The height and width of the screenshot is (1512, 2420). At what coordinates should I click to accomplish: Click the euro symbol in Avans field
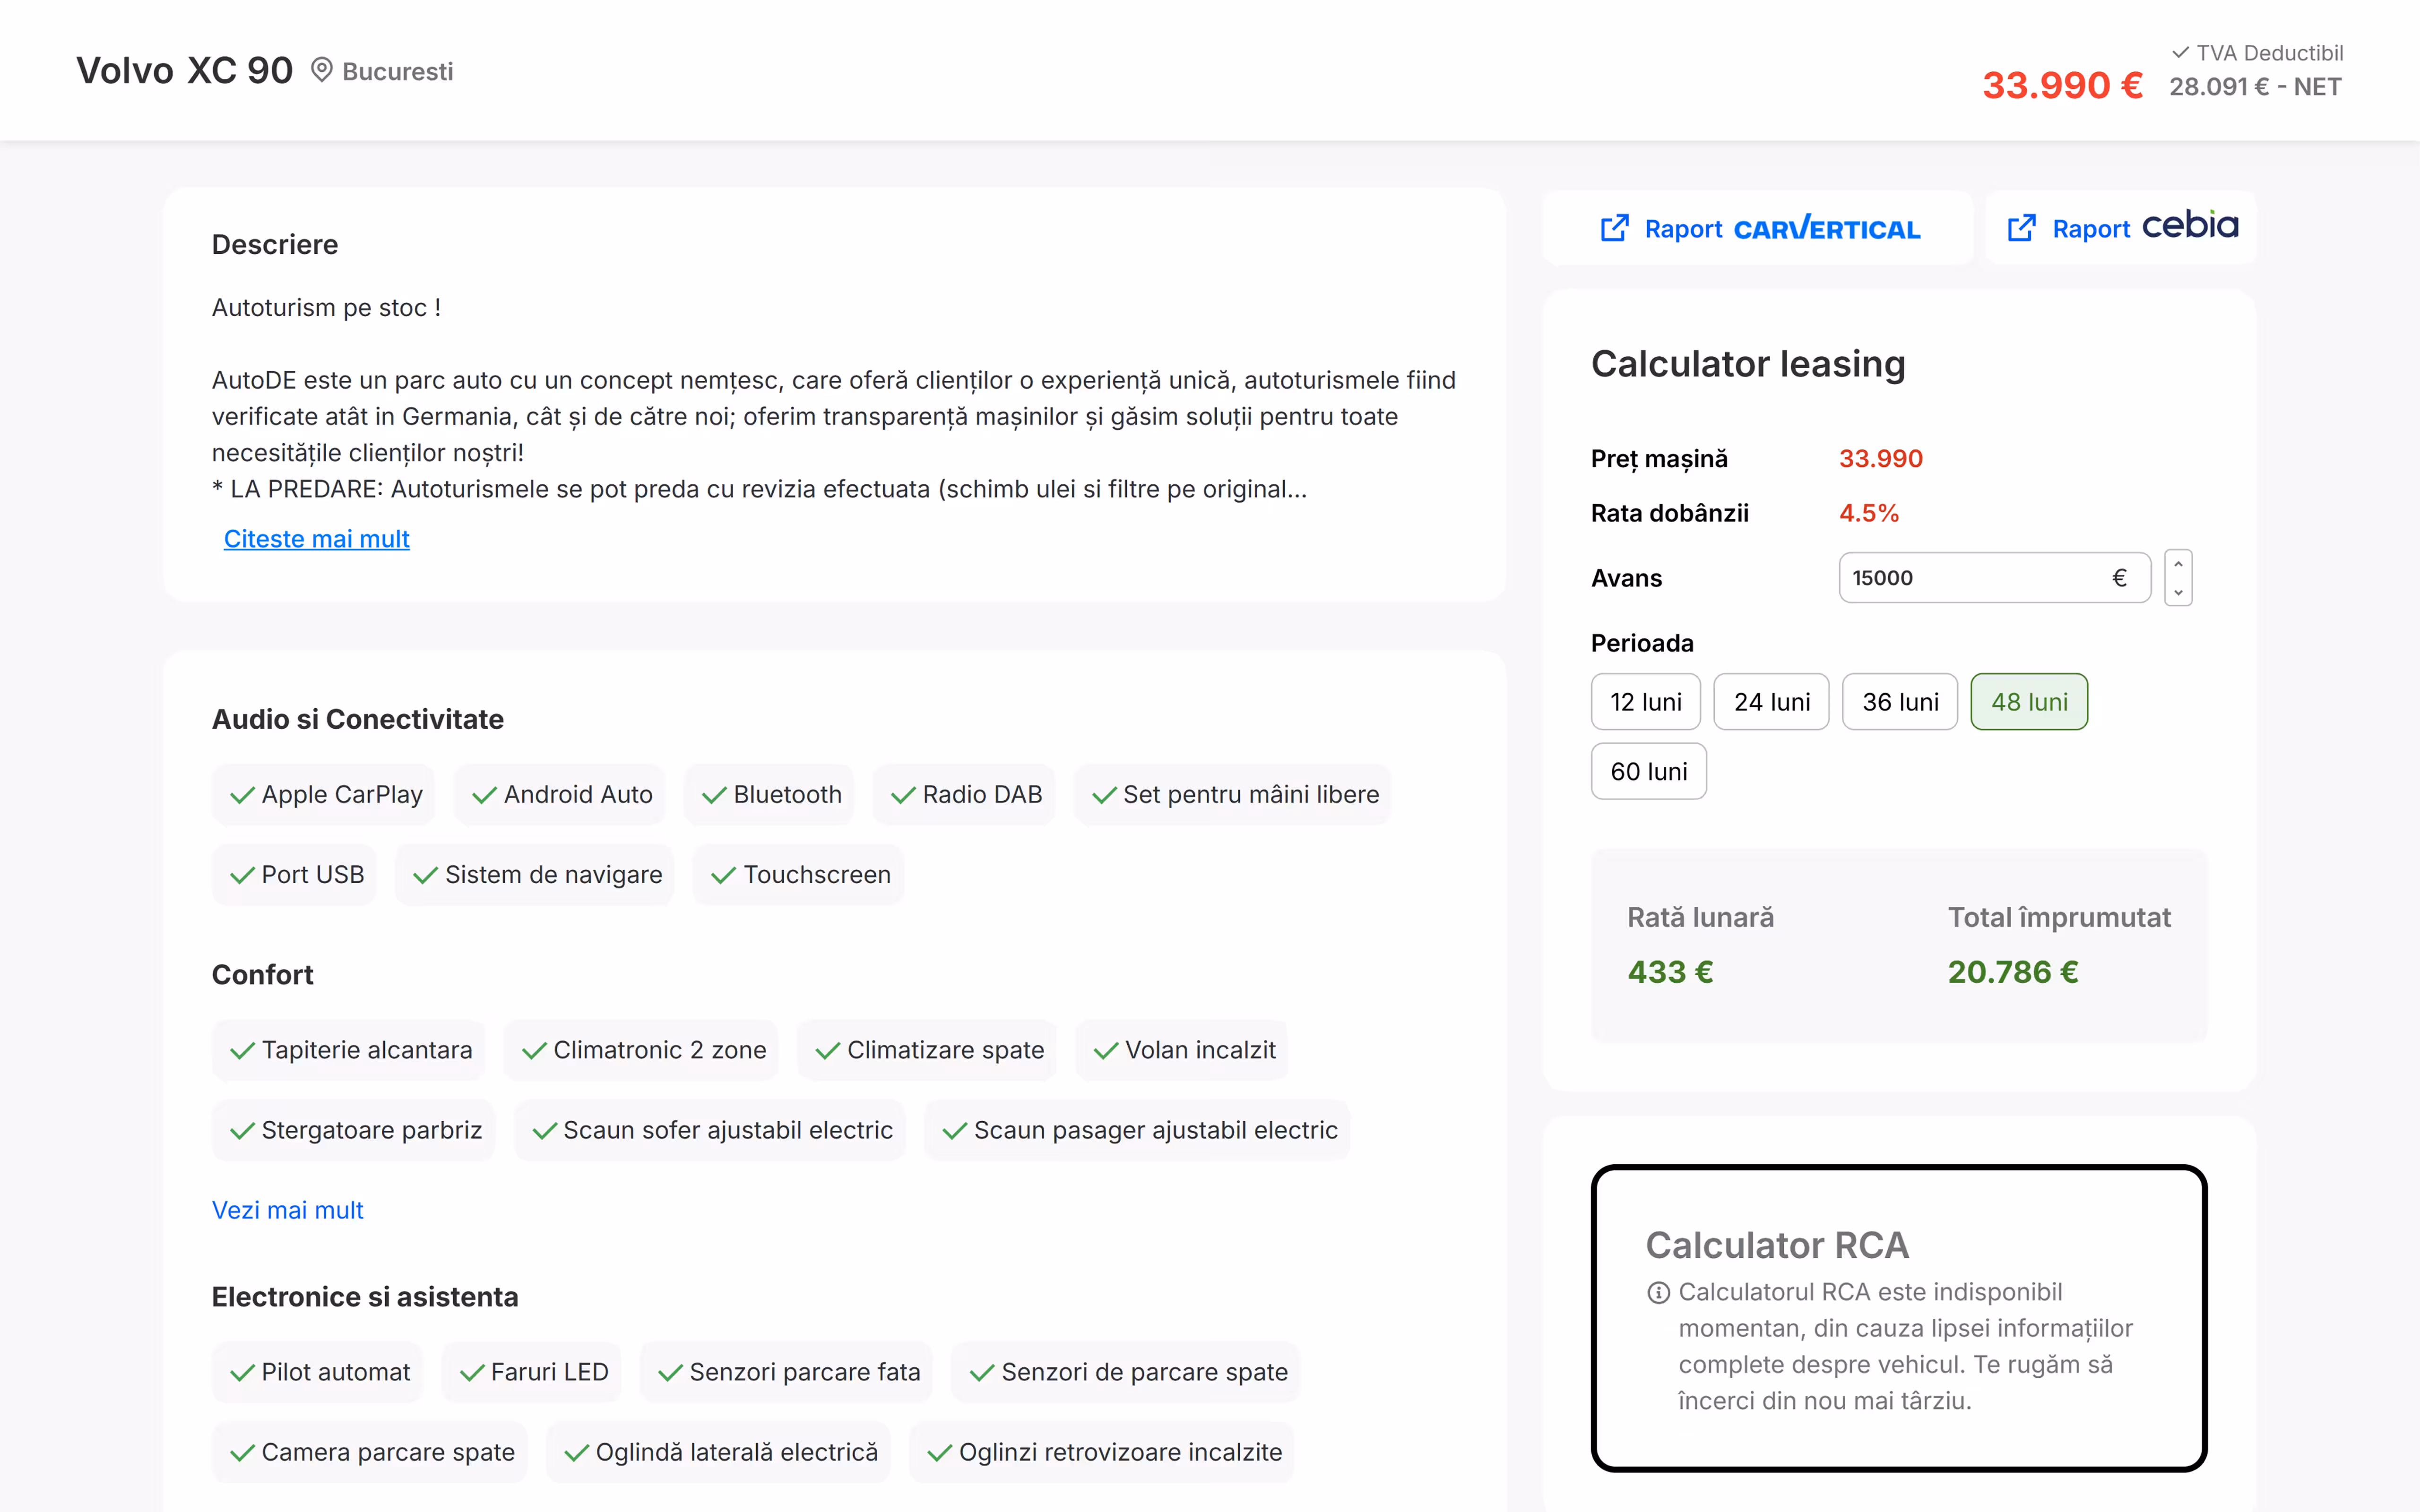2119,578
